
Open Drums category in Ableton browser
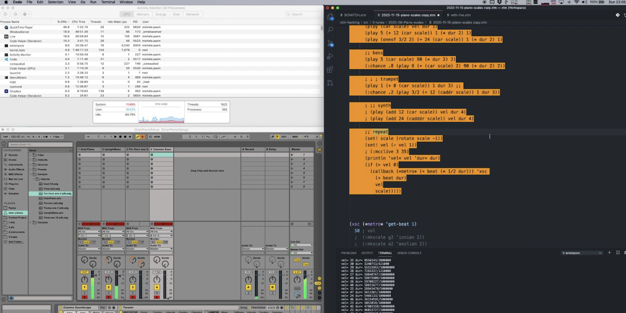coord(13,160)
